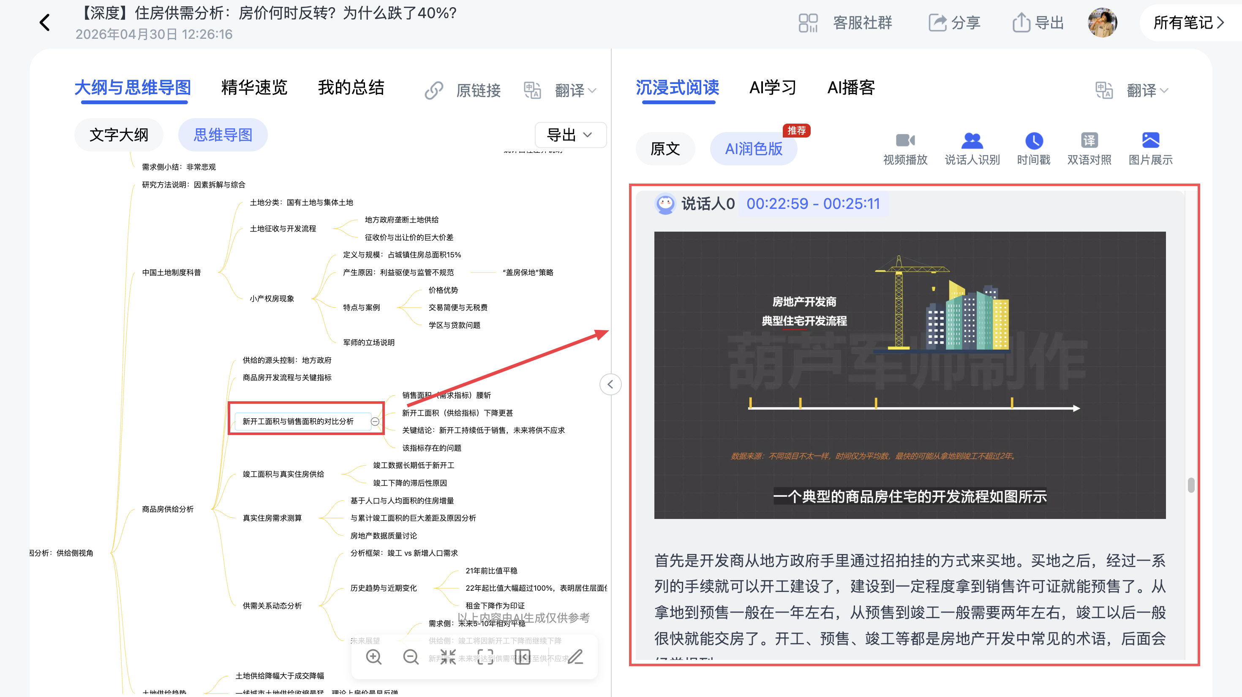This screenshot has width=1242, height=697.
Task: Select node 历史趋势与近期变化
Action: point(384,588)
